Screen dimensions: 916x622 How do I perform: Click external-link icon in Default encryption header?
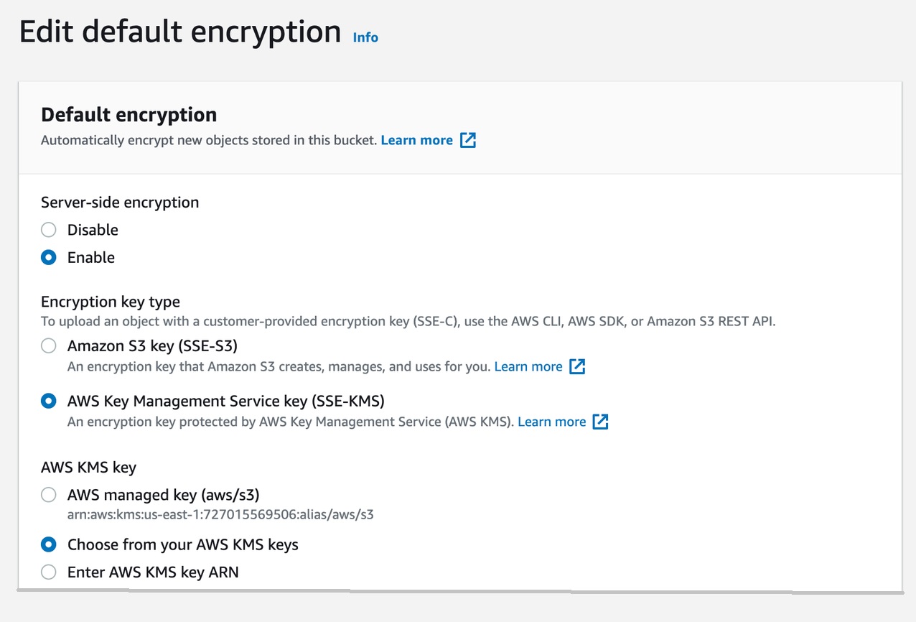coord(468,140)
